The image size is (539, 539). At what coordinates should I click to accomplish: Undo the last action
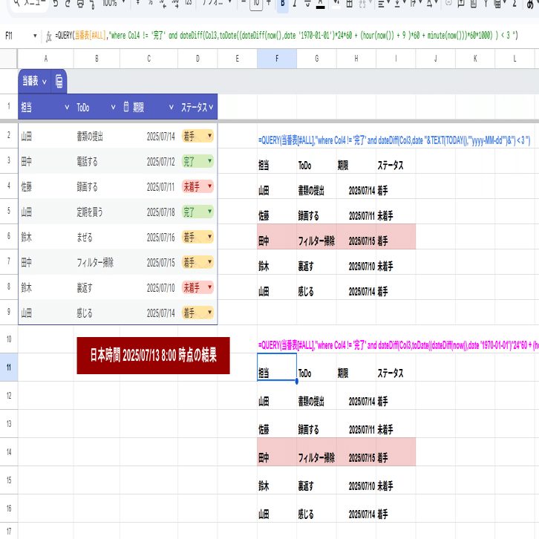56,4
